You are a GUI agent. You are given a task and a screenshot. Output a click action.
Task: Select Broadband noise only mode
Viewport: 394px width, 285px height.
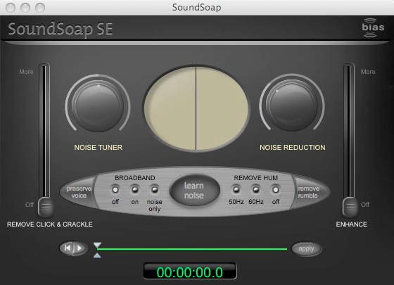(x=155, y=189)
